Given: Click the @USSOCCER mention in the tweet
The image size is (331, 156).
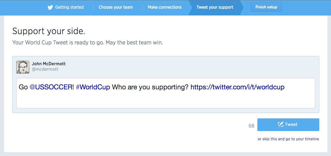Looking at the screenshot, I should [x=52, y=87].
